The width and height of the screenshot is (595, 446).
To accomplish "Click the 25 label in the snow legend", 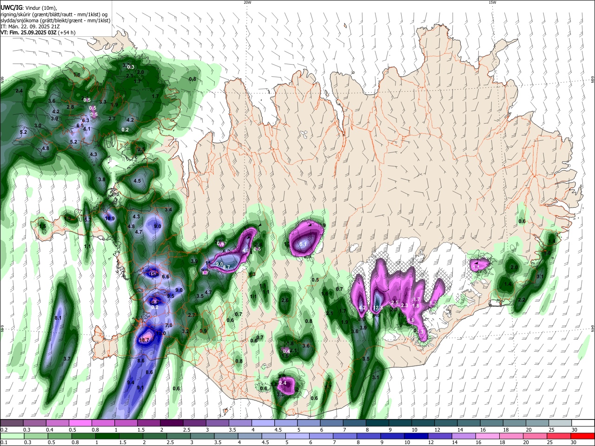I will coord(551,430).
